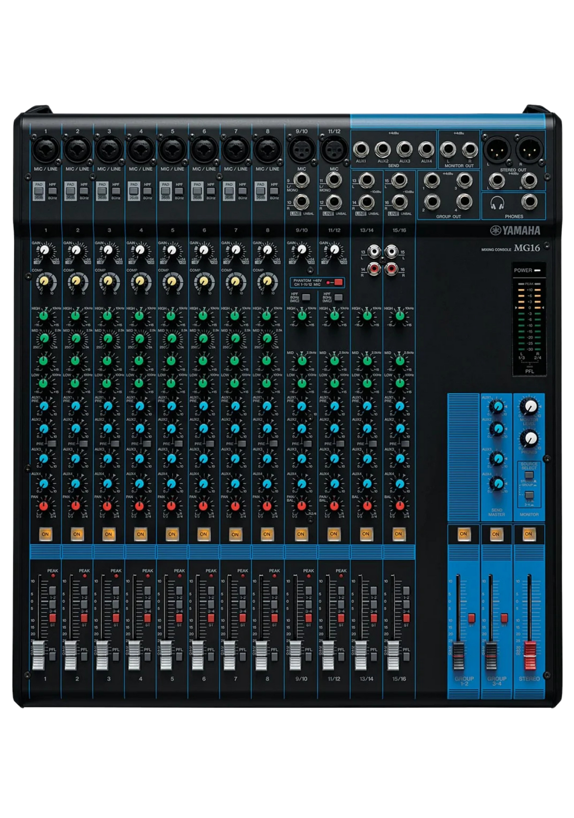The height and width of the screenshot is (818, 574).
Task: Click the monitor SOURCE SELECT stereo/group switch
Action: tap(529, 476)
